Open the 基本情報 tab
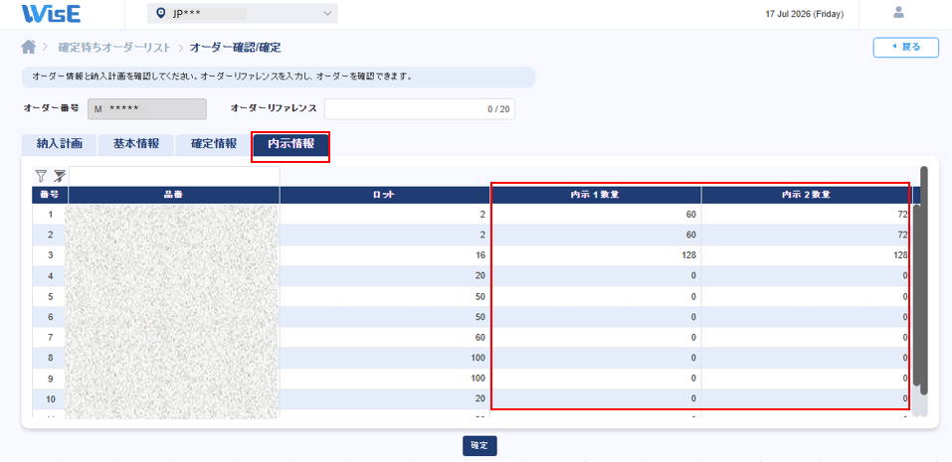The height and width of the screenshot is (462, 952). tap(136, 144)
